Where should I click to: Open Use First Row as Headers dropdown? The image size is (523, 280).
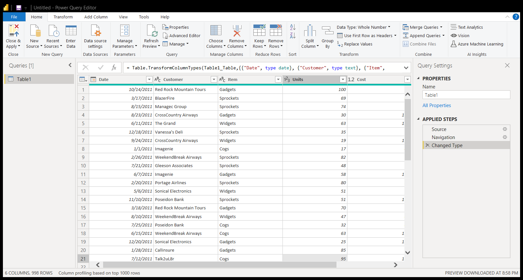click(x=367, y=36)
